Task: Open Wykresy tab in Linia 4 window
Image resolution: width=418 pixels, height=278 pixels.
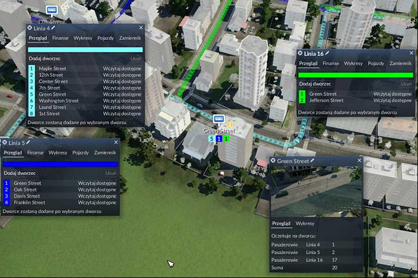Action: coord(83,38)
